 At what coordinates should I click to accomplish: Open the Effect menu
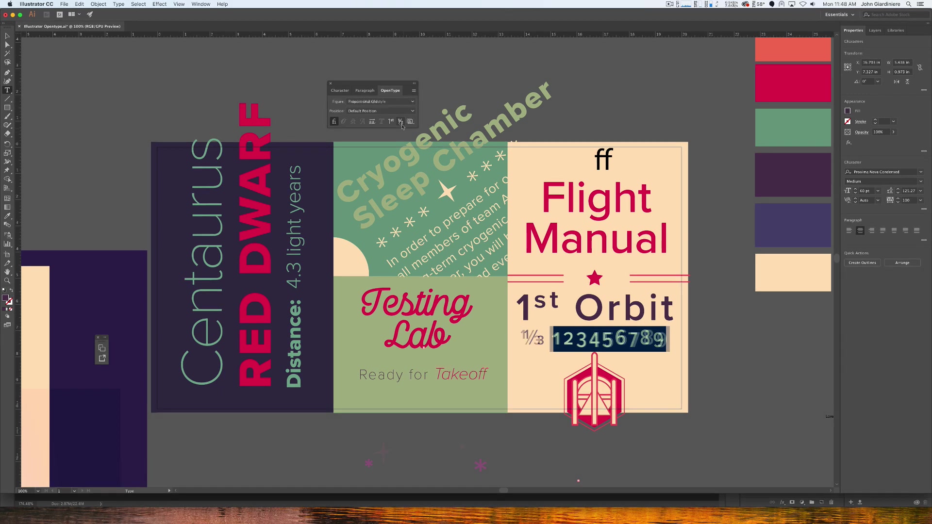coord(159,4)
